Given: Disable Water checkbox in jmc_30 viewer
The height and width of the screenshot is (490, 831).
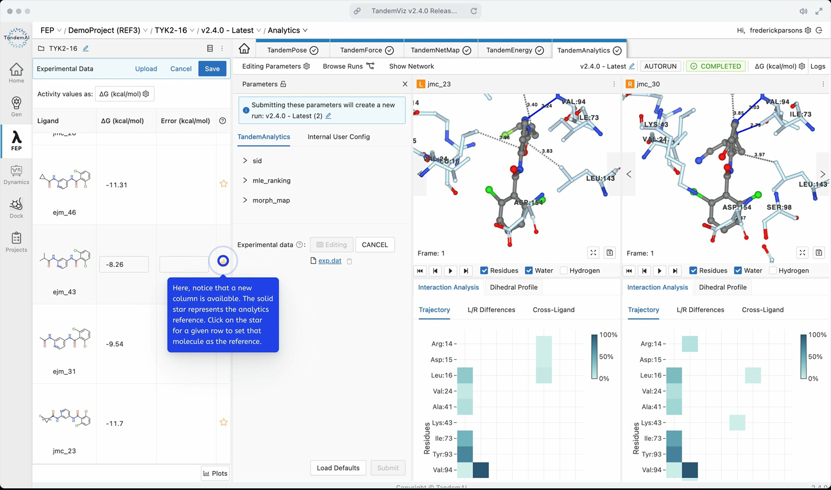Looking at the screenshot, I should coord(738,271).
